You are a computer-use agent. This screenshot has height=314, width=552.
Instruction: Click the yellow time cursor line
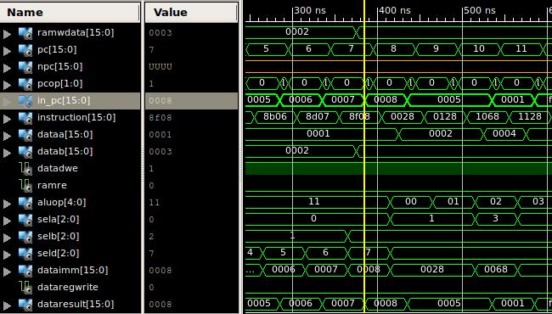coord(364,158)
